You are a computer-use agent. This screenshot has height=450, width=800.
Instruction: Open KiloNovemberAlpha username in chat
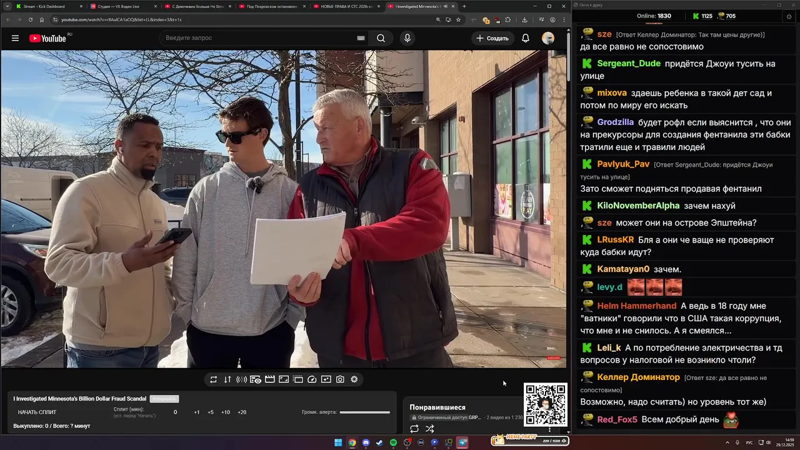point(638,206)
